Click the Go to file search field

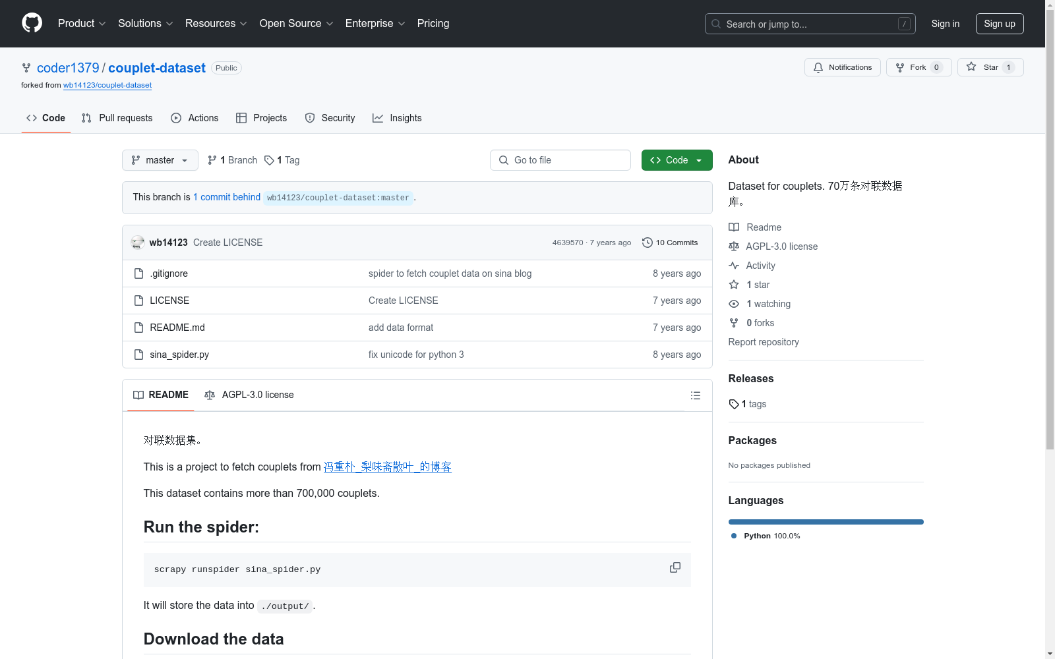pos(560,160)
